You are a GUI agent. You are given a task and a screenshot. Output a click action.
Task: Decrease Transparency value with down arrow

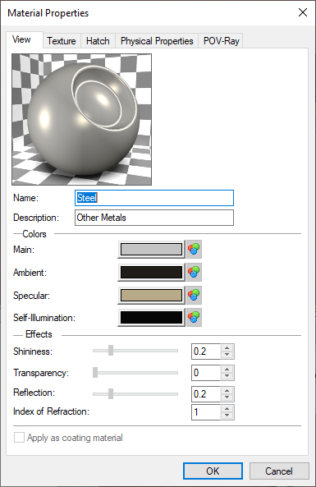pyautogui.click(x=227, y=376)
